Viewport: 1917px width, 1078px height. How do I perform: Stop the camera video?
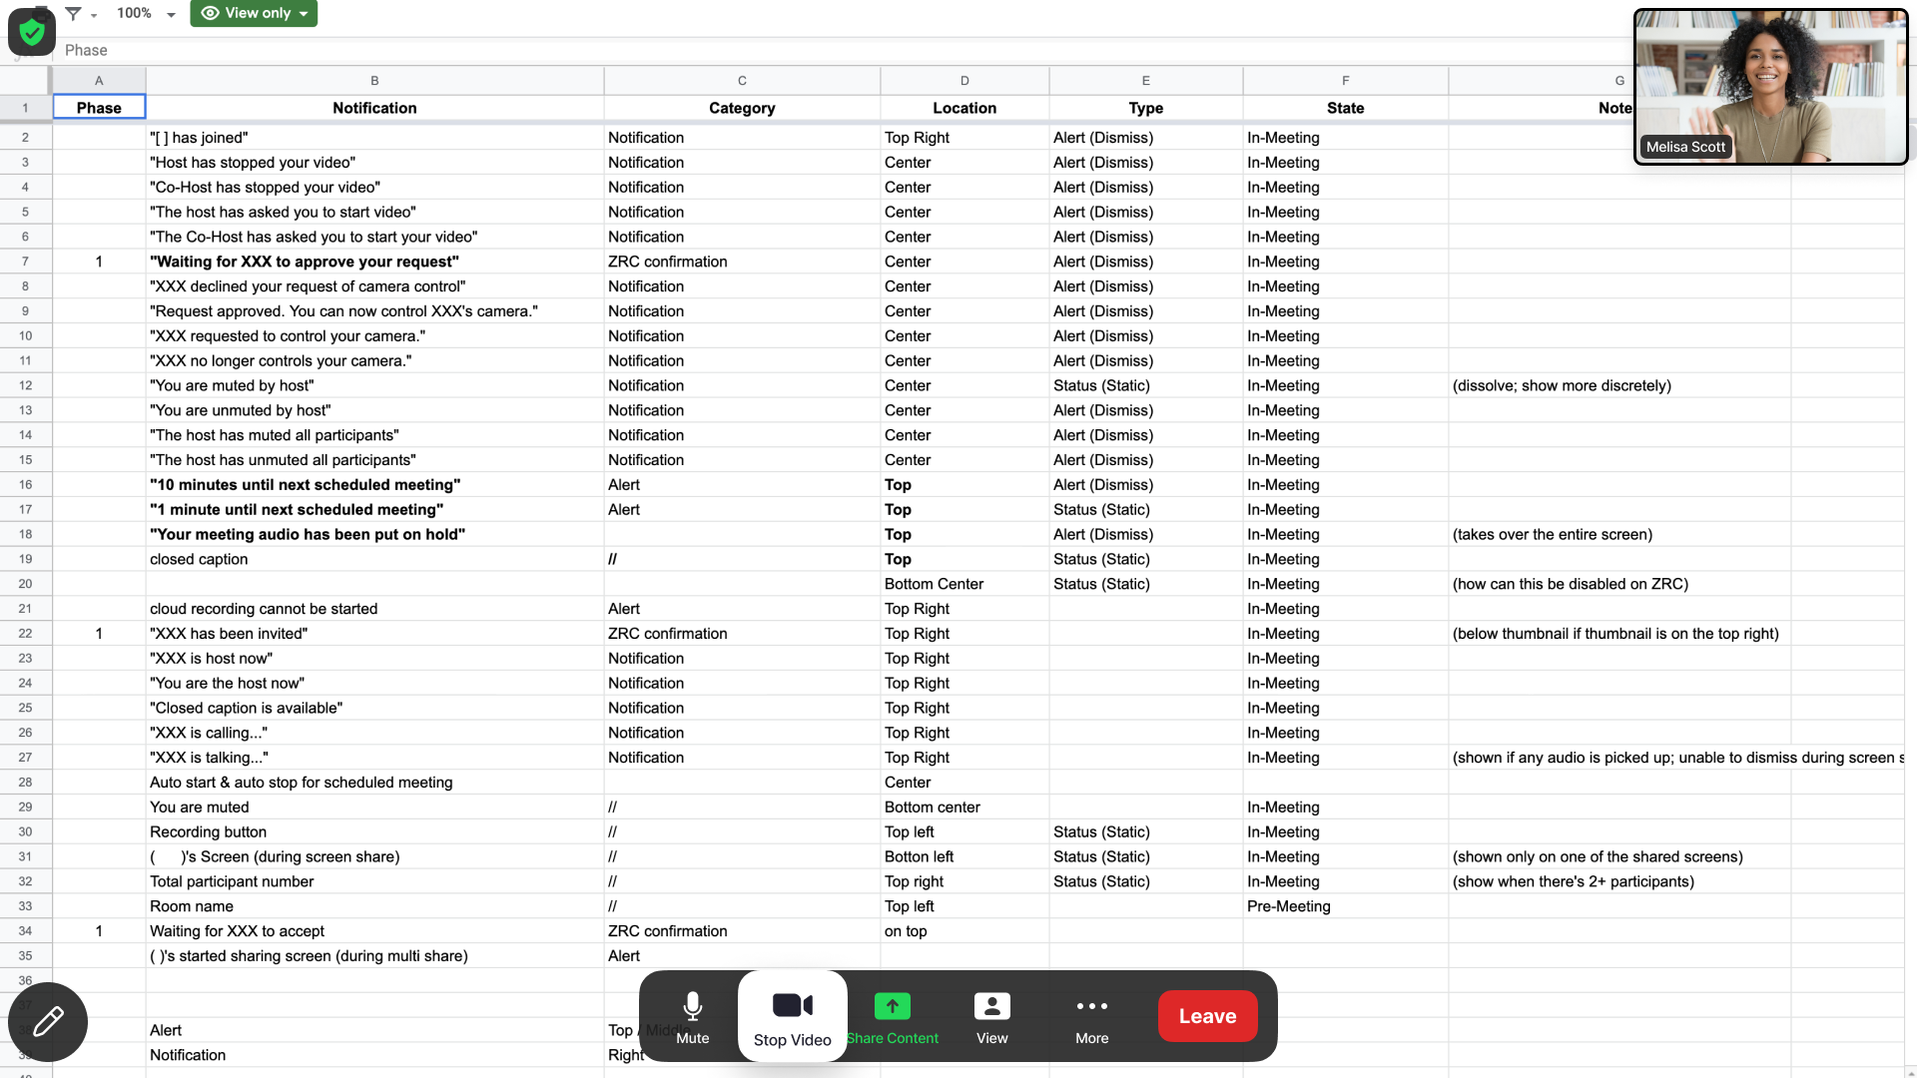point(792,1017)
